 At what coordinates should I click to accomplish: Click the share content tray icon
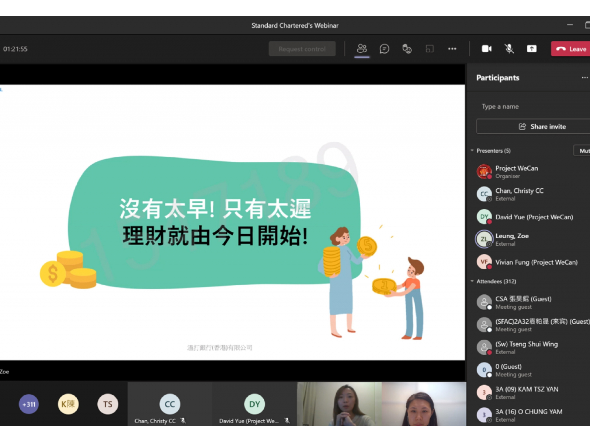pos(531,49)
